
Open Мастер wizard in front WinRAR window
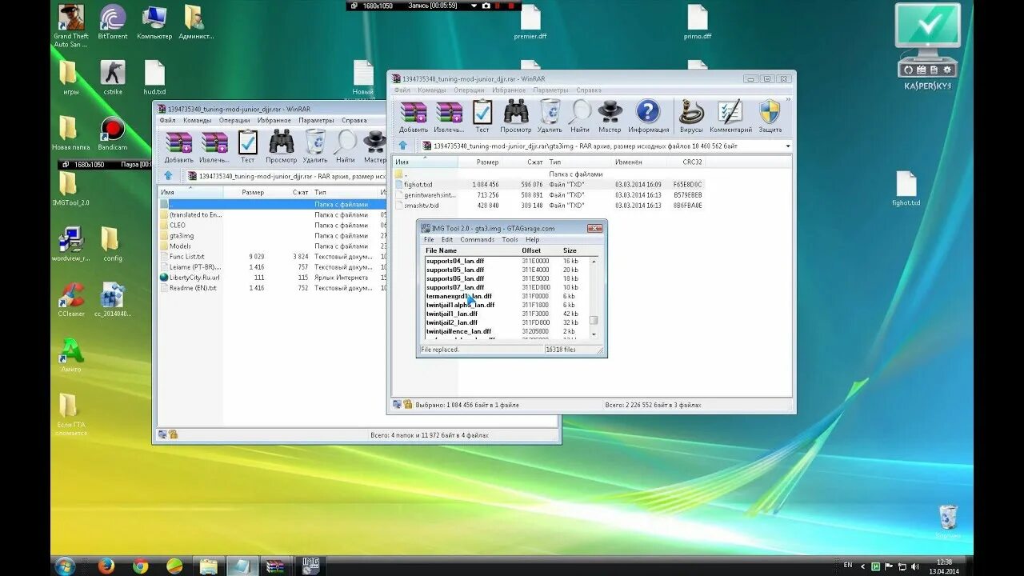click(x=610, y=117)
